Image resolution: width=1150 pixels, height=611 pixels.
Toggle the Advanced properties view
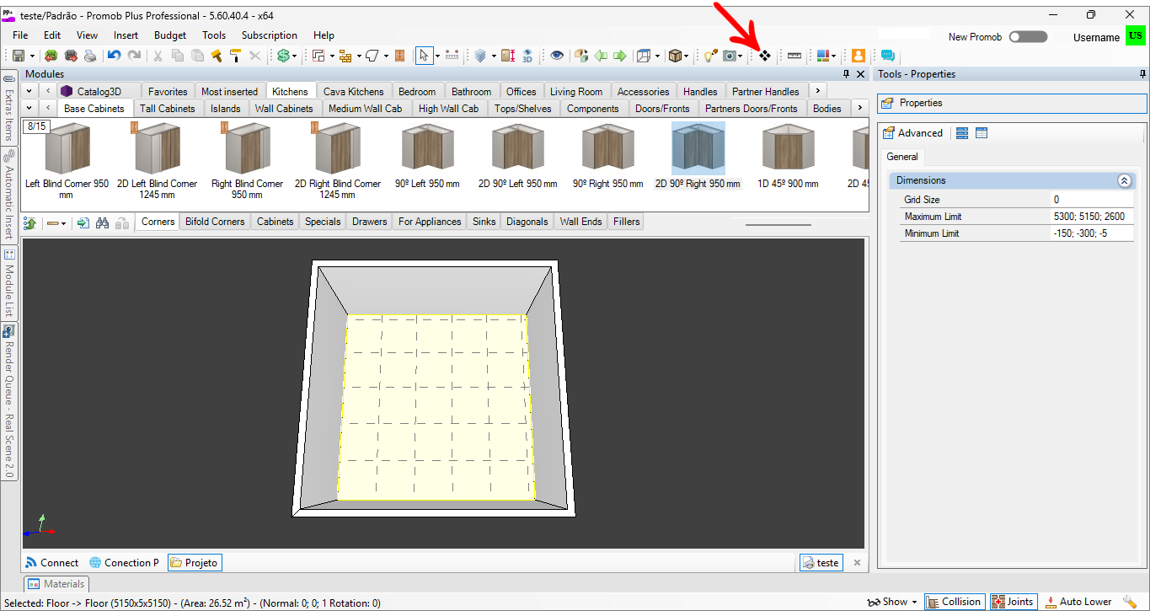click(913, 133)
